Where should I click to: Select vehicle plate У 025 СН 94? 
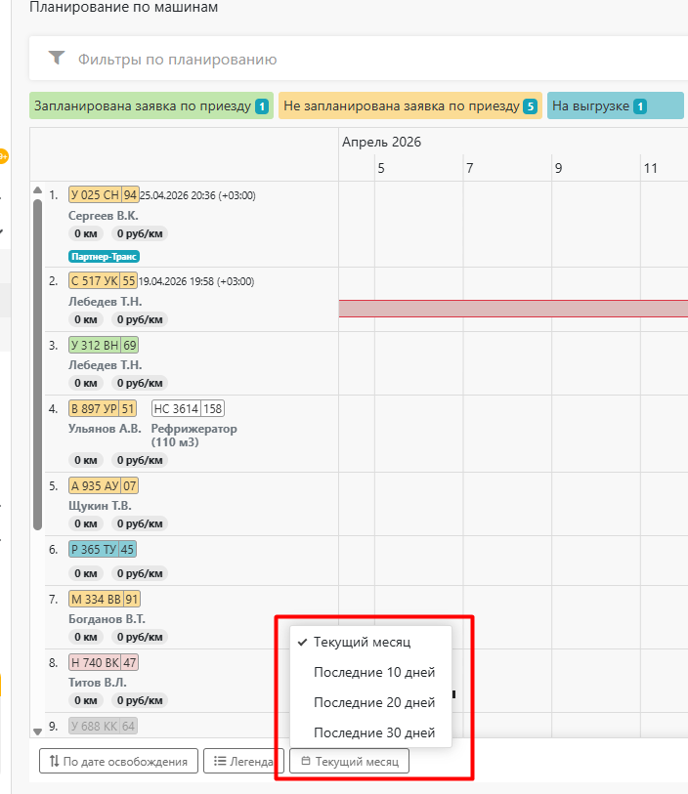coord(104,195)
